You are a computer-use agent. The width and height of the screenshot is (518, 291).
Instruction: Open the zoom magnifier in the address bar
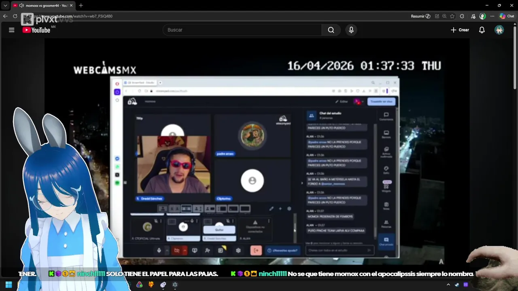(444, 16)
